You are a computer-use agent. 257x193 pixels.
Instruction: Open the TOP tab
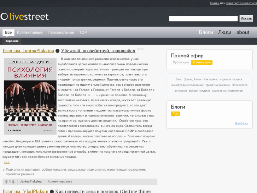pos(83,32)
